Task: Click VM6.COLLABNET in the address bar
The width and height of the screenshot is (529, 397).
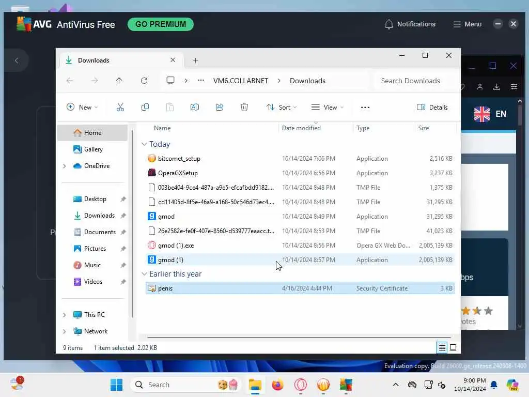Action: tap(241, 81)
